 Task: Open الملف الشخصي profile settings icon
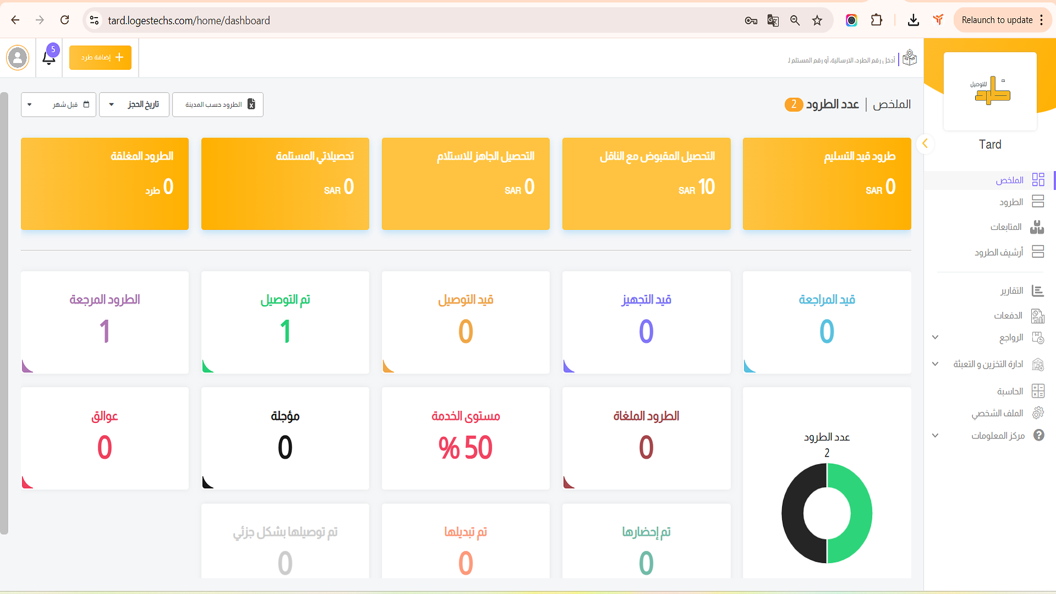pyautogui.click(x=1038, y=413)
